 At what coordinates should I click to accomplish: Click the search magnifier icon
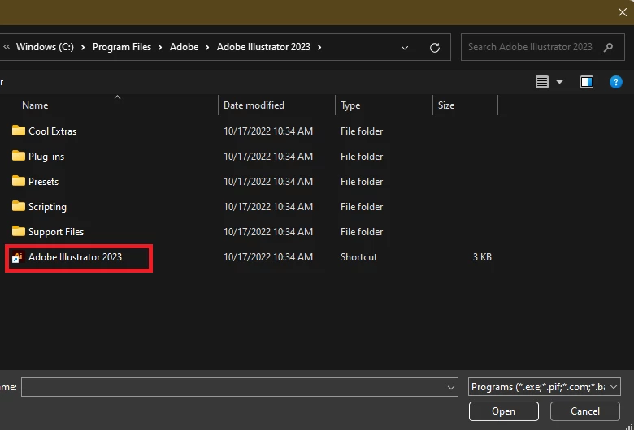pos(608,48)
